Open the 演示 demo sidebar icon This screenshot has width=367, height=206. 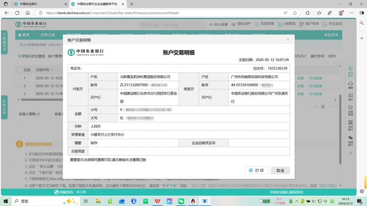click(x=351, y=97)
